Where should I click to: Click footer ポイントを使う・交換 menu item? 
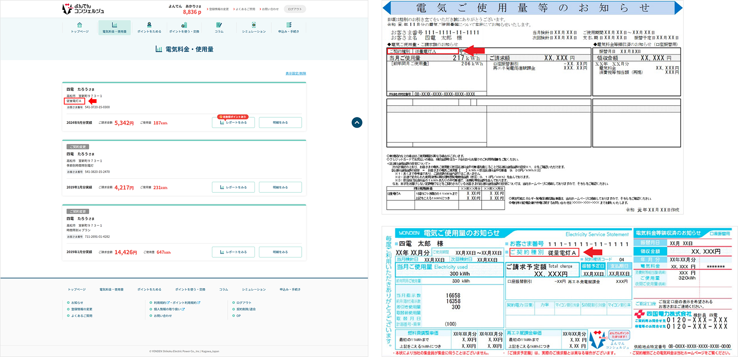190,289
